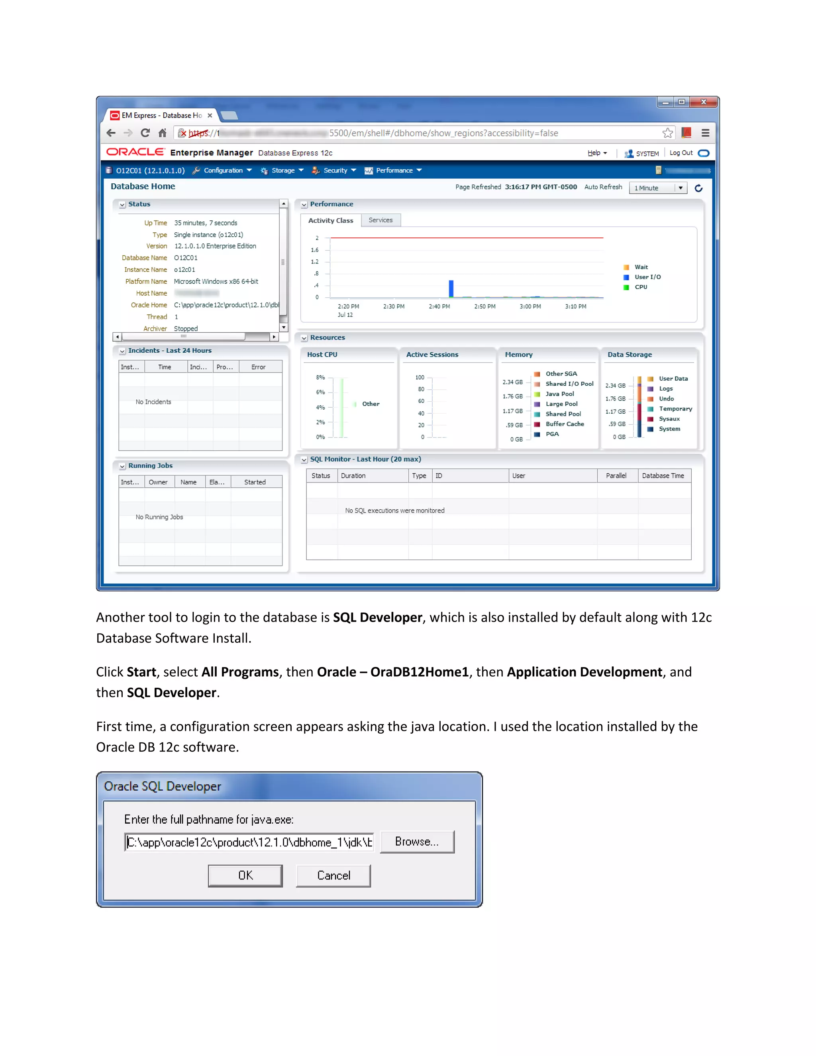The height and width of the screenshot is (1056, 816).
Task: Click the Host CPU bar chart
Action: pos(341,408)
